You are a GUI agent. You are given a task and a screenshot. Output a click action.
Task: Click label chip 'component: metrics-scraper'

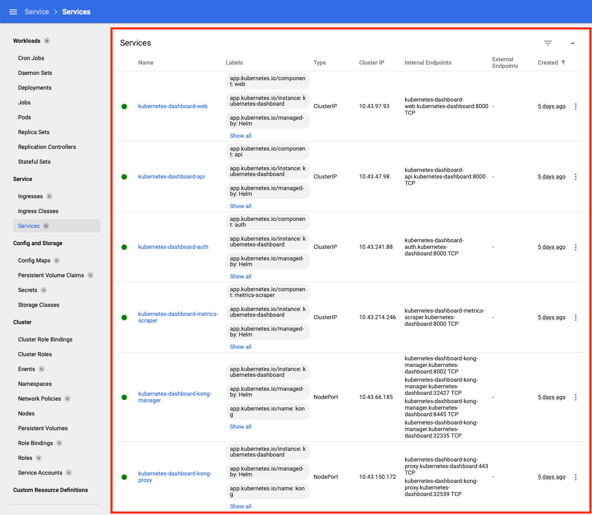(x=268, y=292)
